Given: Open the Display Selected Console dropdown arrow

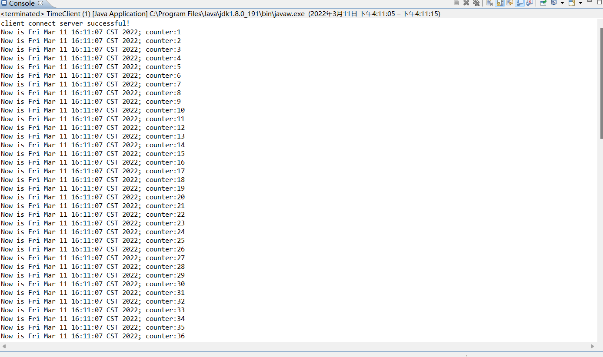Looking at the screenshot, I should tap(562, 3).
